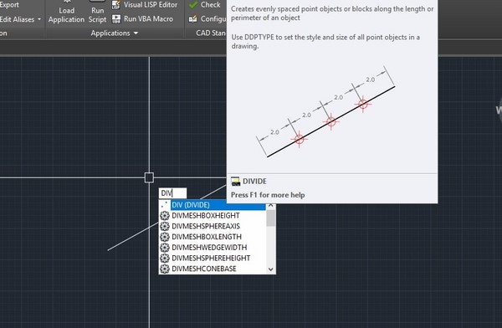The width and height of the screenshot is (502, 328).
Task: Click the Run Script button
Action: [97, 12]
